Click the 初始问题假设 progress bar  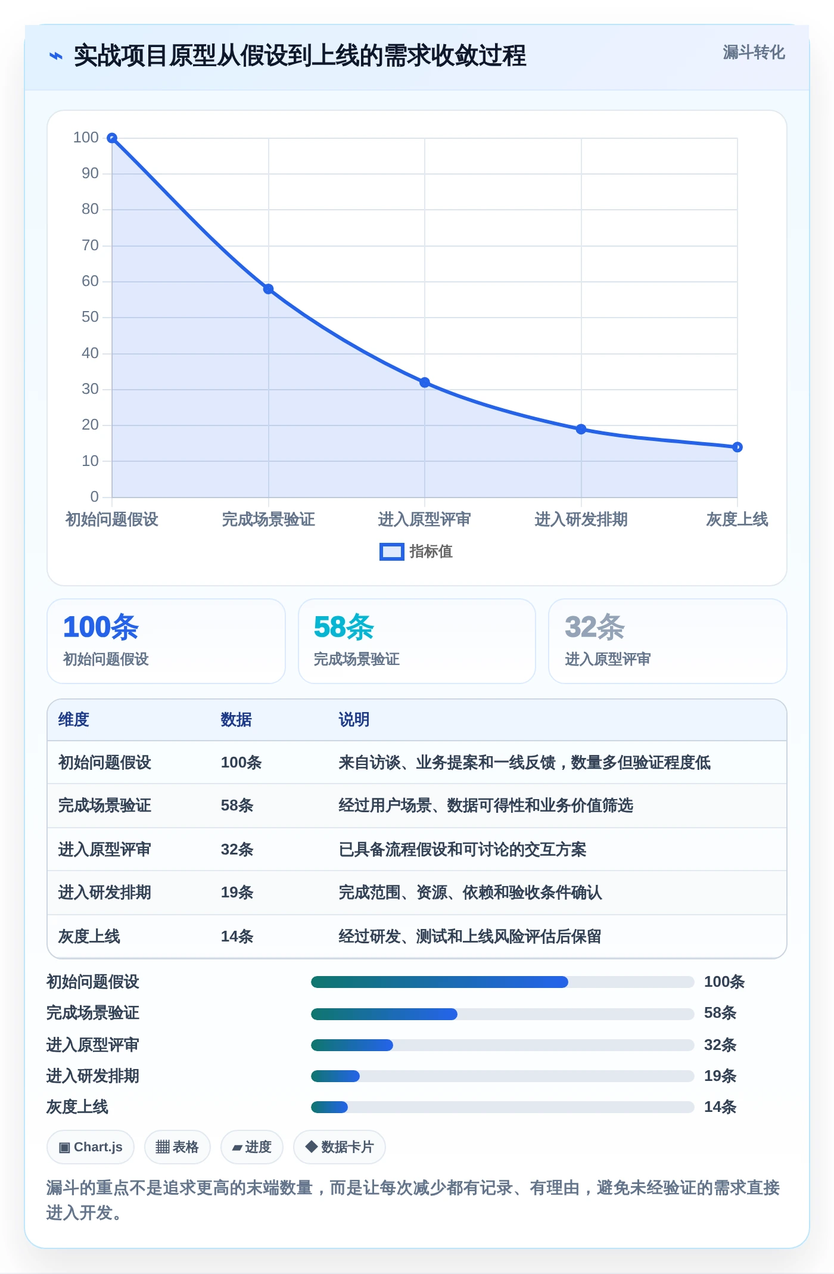coord(503,982)
